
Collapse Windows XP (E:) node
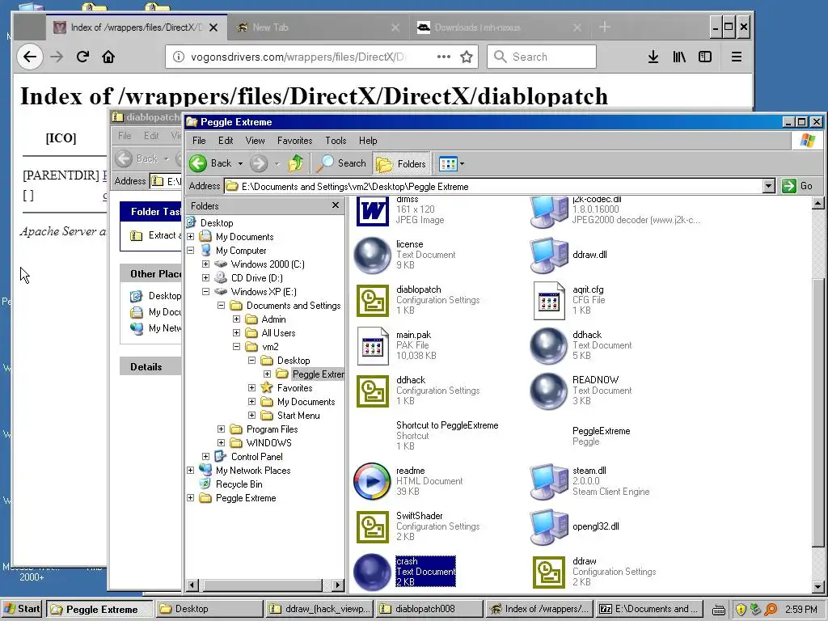[x=206, y=291]
